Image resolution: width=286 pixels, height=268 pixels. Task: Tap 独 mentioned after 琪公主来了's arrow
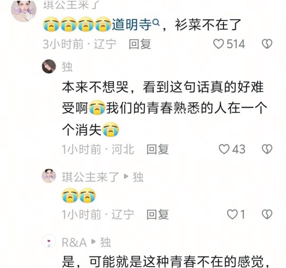pyautogui.click(x=138, y=177)
